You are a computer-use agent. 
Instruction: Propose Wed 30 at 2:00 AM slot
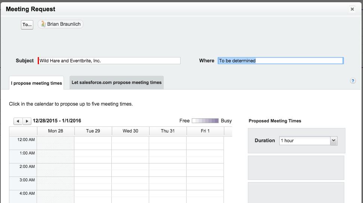130,170
